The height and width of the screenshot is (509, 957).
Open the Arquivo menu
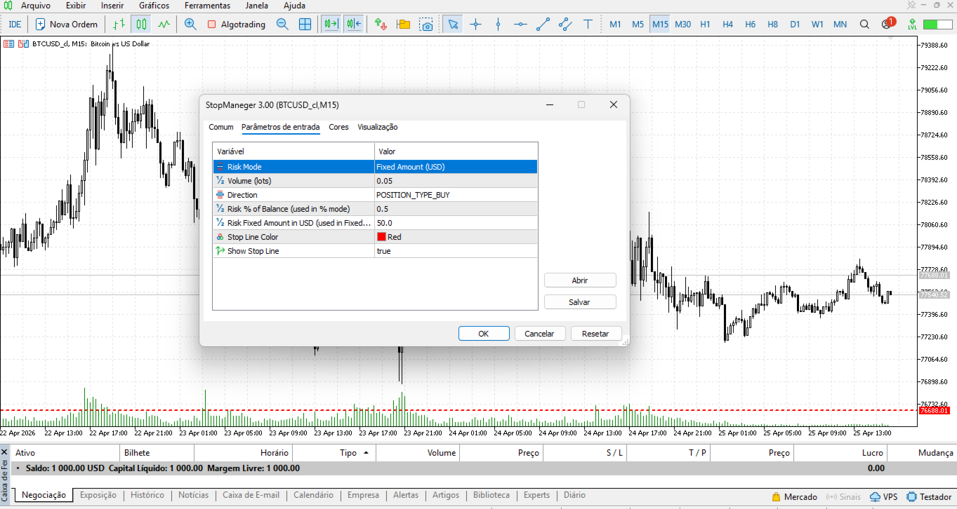36,6
